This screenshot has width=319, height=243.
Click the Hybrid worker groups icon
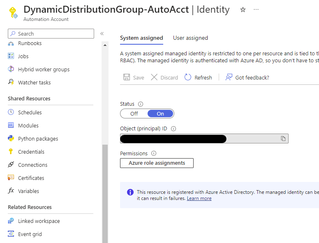11,69
